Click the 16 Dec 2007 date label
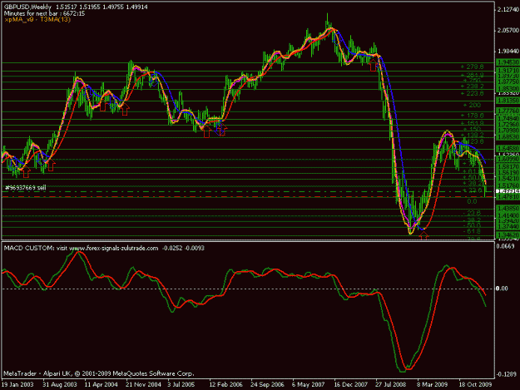Screen dimensions: 520x390 (351, 385)
